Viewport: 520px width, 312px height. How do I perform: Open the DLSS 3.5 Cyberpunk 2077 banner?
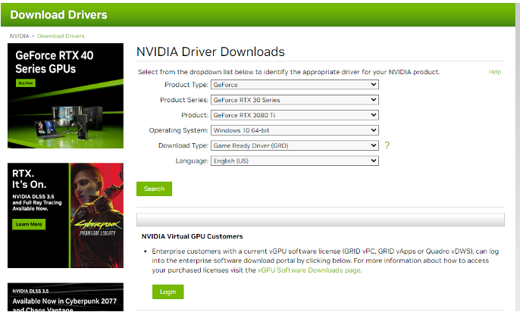(x=66, y=297)
